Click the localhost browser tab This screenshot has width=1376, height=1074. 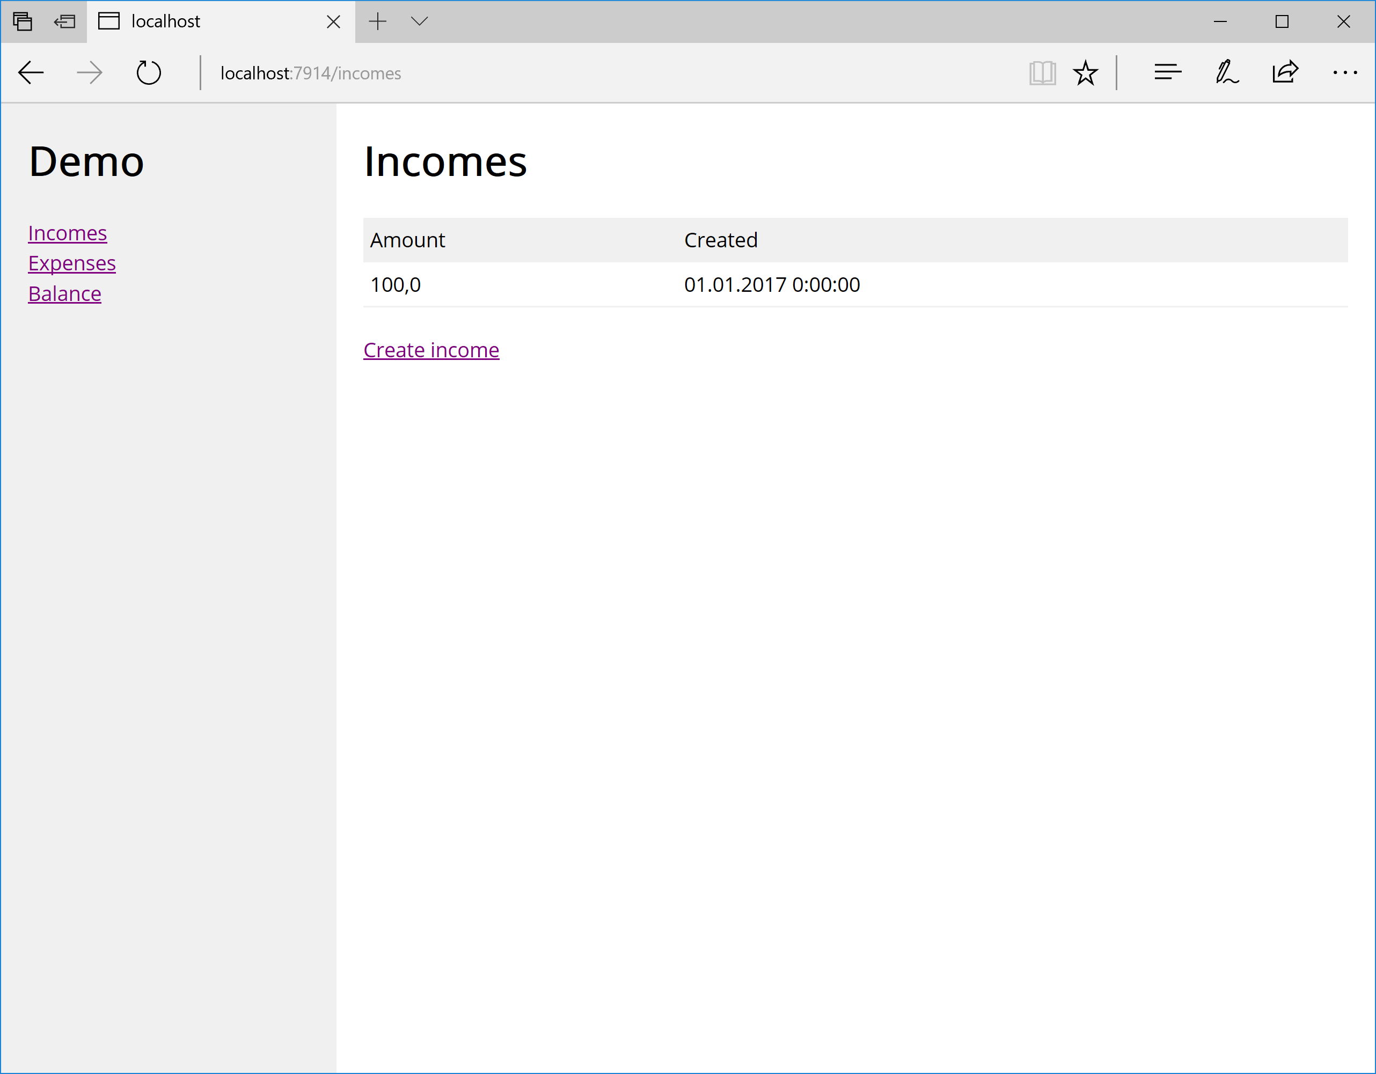pos(221,21)
